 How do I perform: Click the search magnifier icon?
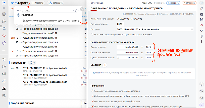pos(76,11)
